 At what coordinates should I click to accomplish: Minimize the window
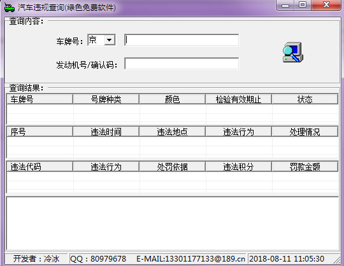click(x=285, y=5)
